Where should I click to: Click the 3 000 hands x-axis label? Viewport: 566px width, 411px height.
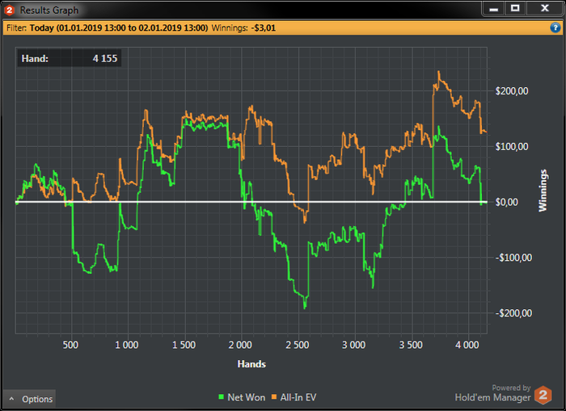354,345
